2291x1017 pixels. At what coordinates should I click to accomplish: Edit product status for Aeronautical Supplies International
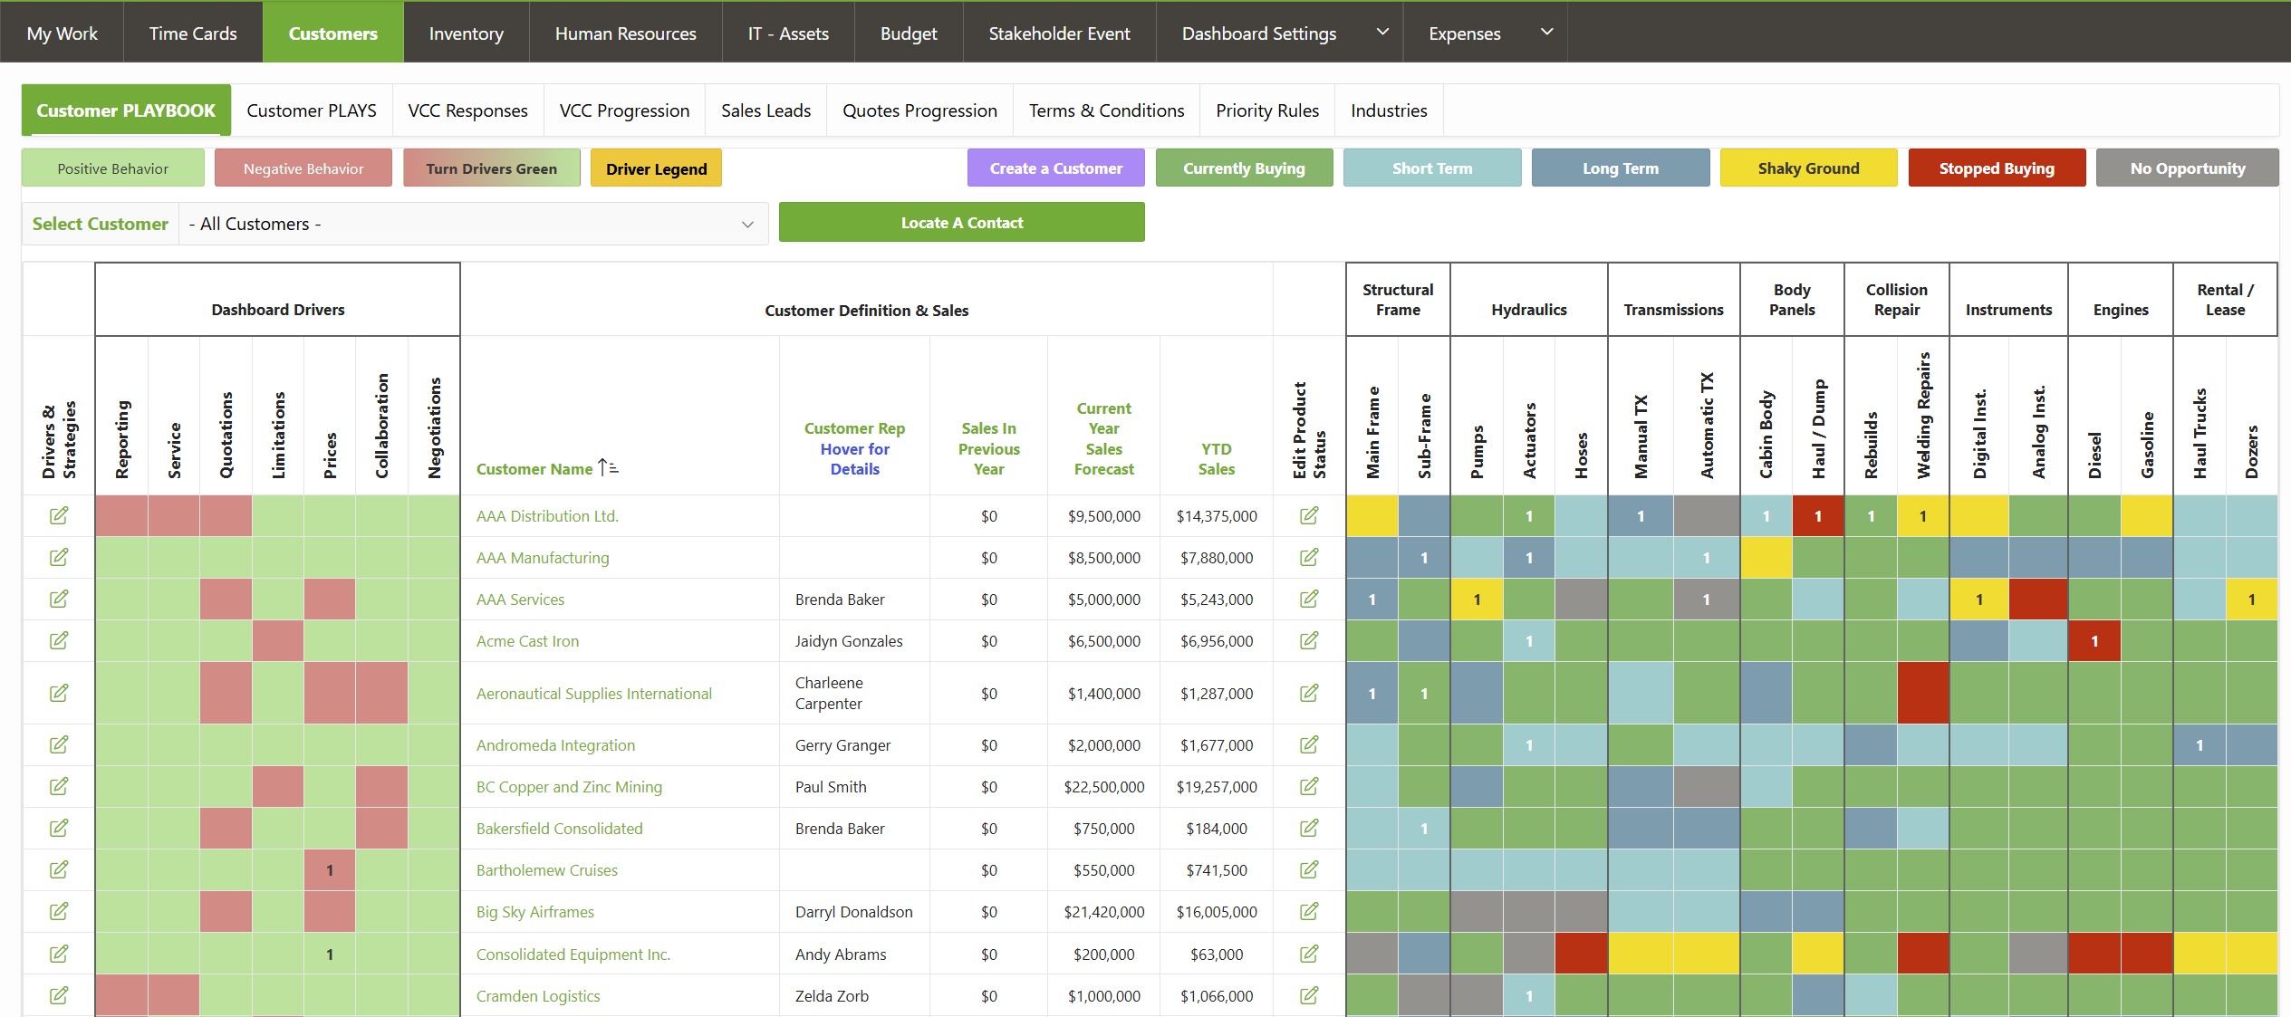pos(1309,693)
